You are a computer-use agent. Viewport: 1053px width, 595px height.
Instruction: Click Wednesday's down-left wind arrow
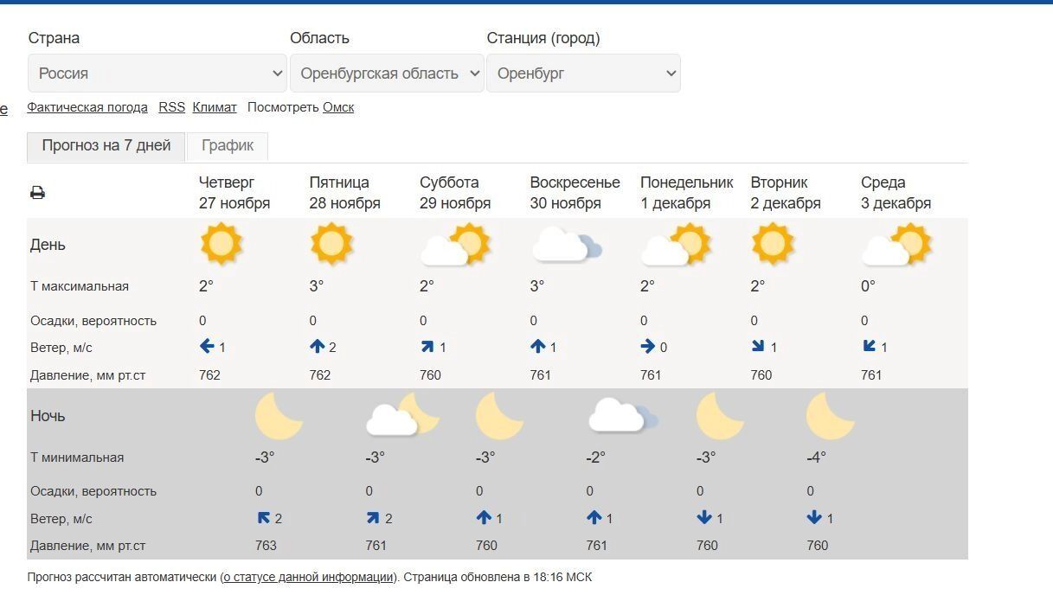[x=870, y=347]
